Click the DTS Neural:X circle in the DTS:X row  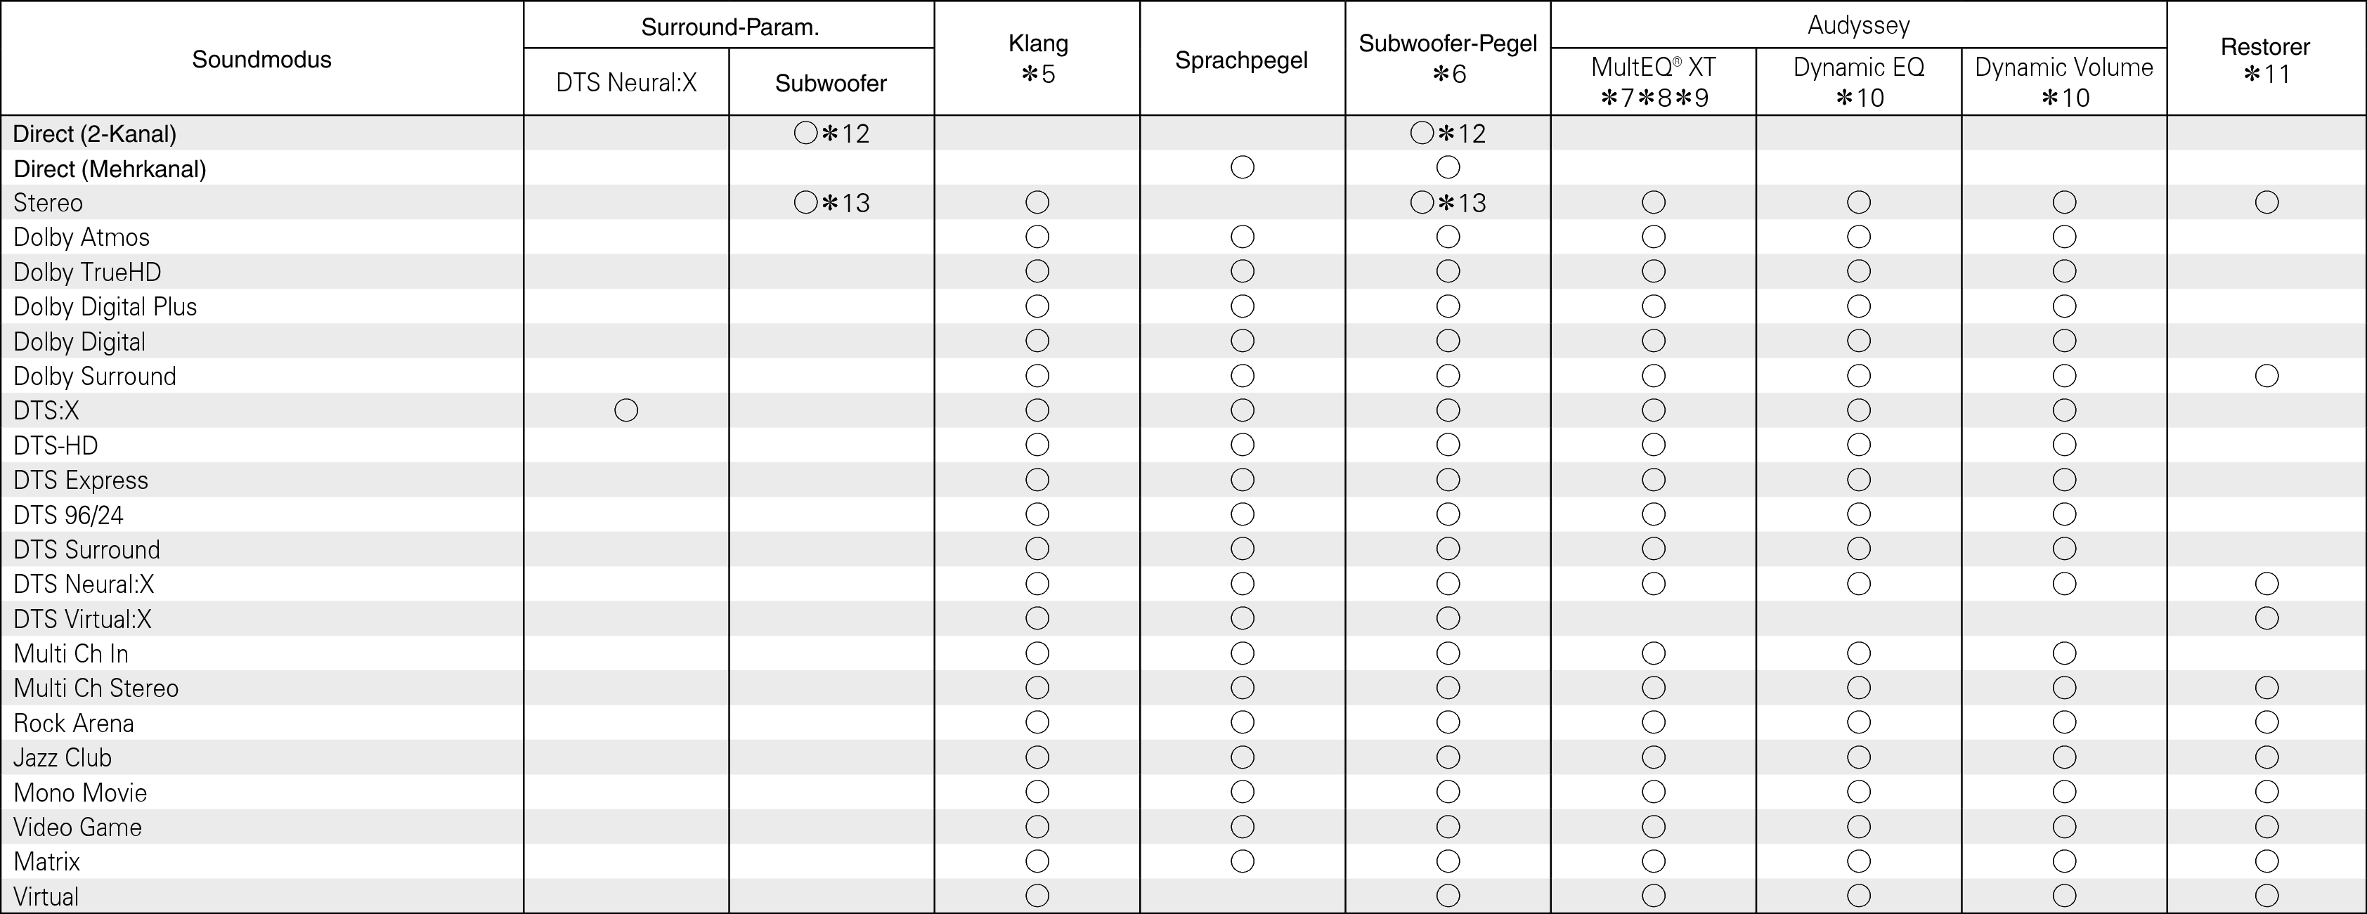[x=625, y=410]
